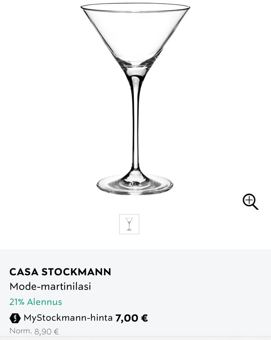This screenshot has height=340, width=271.
Task: Click the plus sign inside the magnifier
Action: pos(249,200)
